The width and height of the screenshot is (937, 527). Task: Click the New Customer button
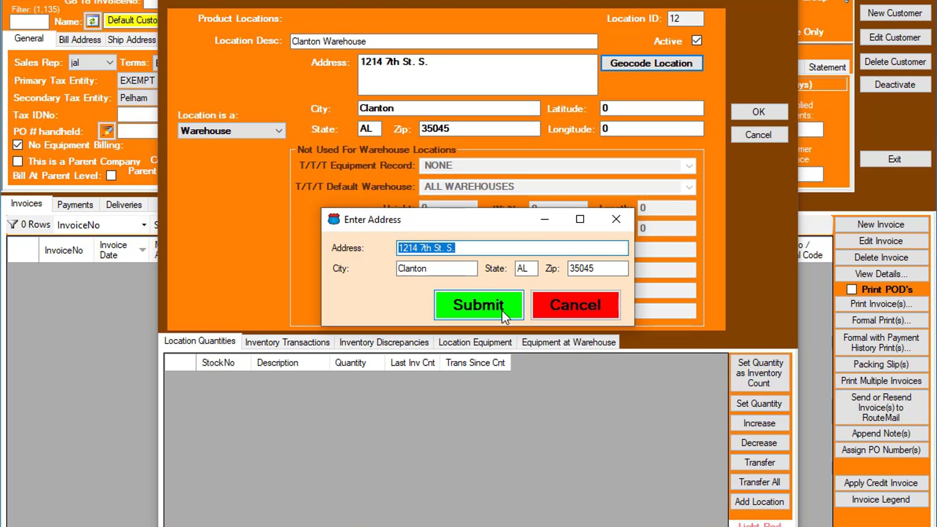(x=895, y=13)
